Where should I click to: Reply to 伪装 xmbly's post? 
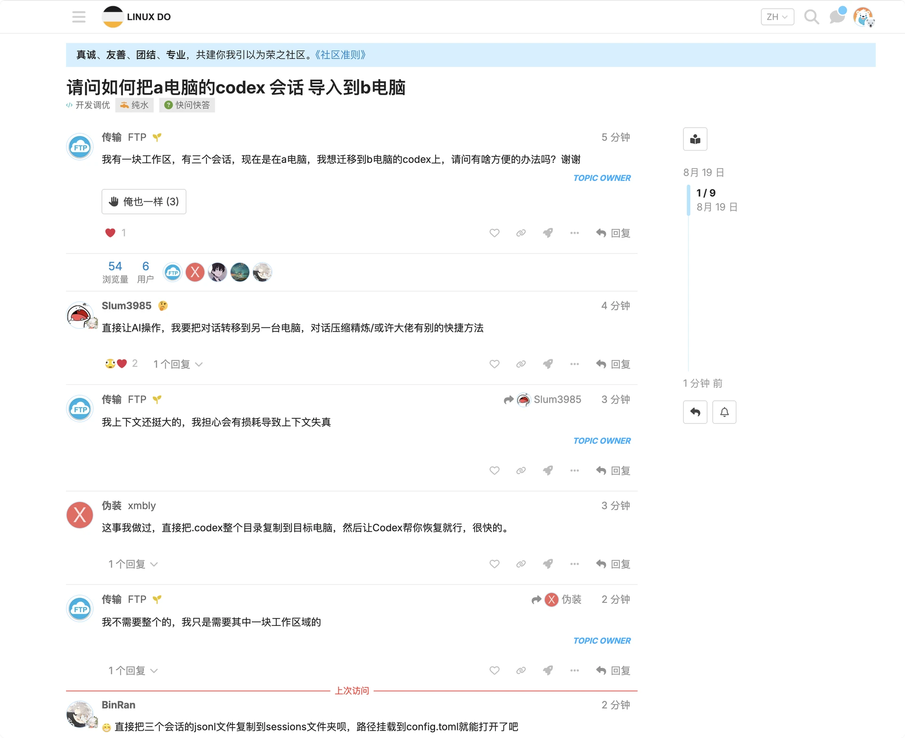613,564
